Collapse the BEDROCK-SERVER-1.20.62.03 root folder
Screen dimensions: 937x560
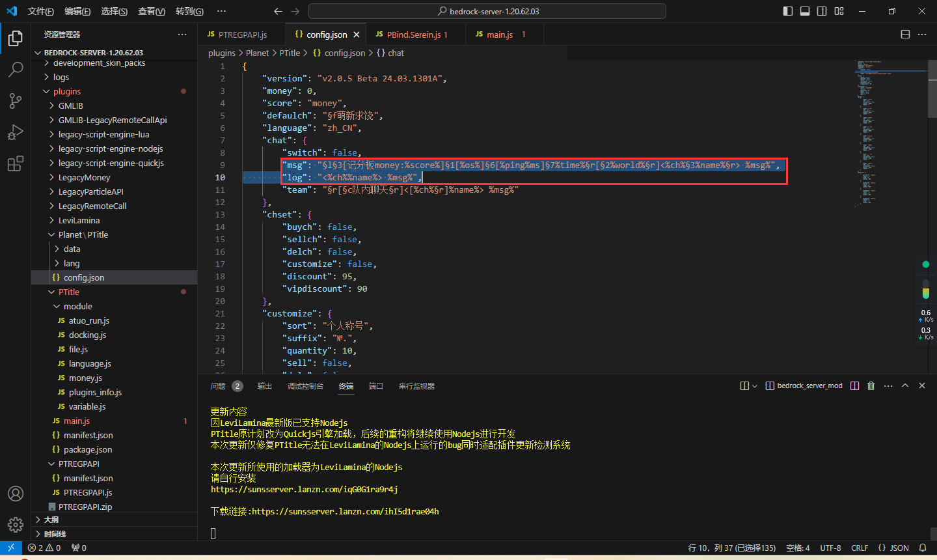point(114,53)
